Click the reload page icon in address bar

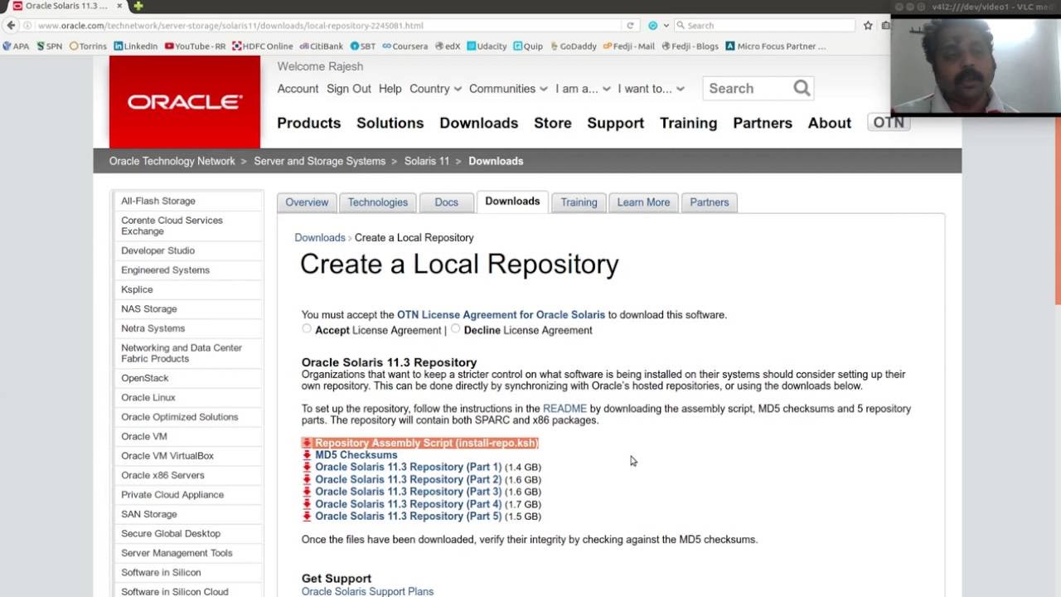(630, 26)
